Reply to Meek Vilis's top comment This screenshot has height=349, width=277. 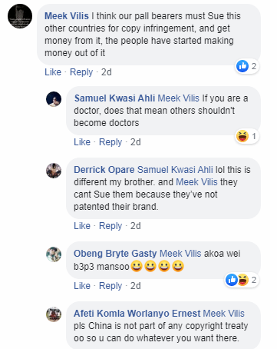pos(81,72)
